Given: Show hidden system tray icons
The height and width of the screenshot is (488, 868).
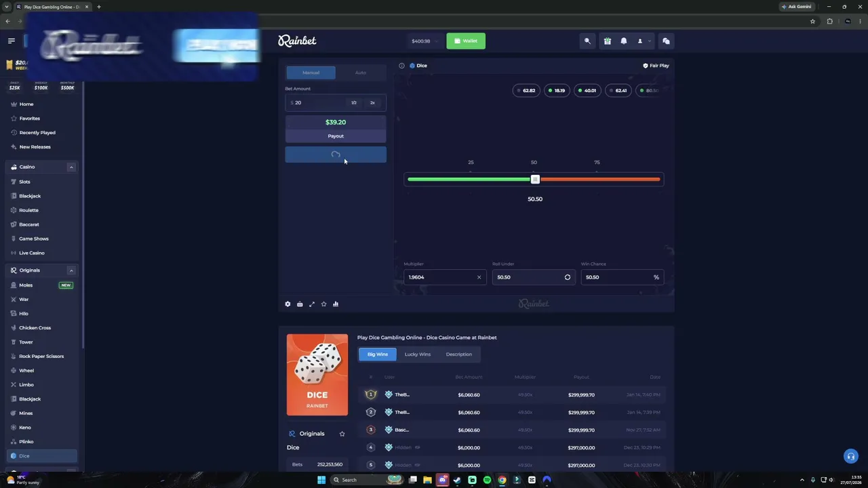Looking at the screenshot, I should pos(802,480).
